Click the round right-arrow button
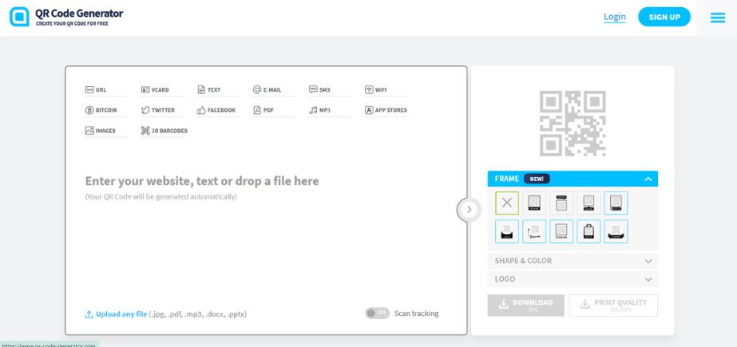The image size is (737, 347). coord(469,210)
